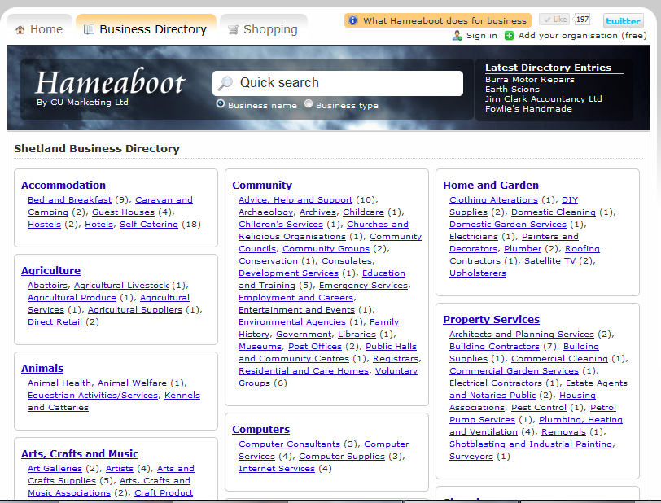661x503 pixels.
Task: Click the Removals link
Action: 563,432
